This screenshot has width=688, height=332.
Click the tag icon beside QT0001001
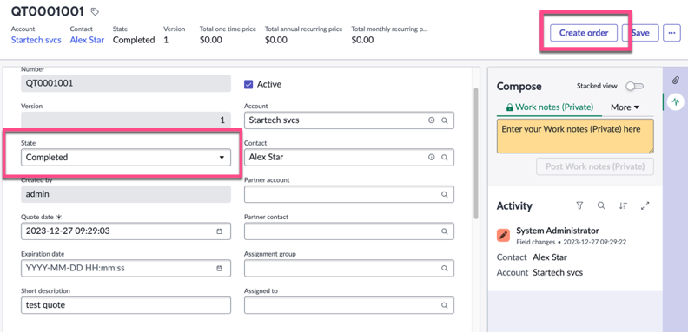95,12
